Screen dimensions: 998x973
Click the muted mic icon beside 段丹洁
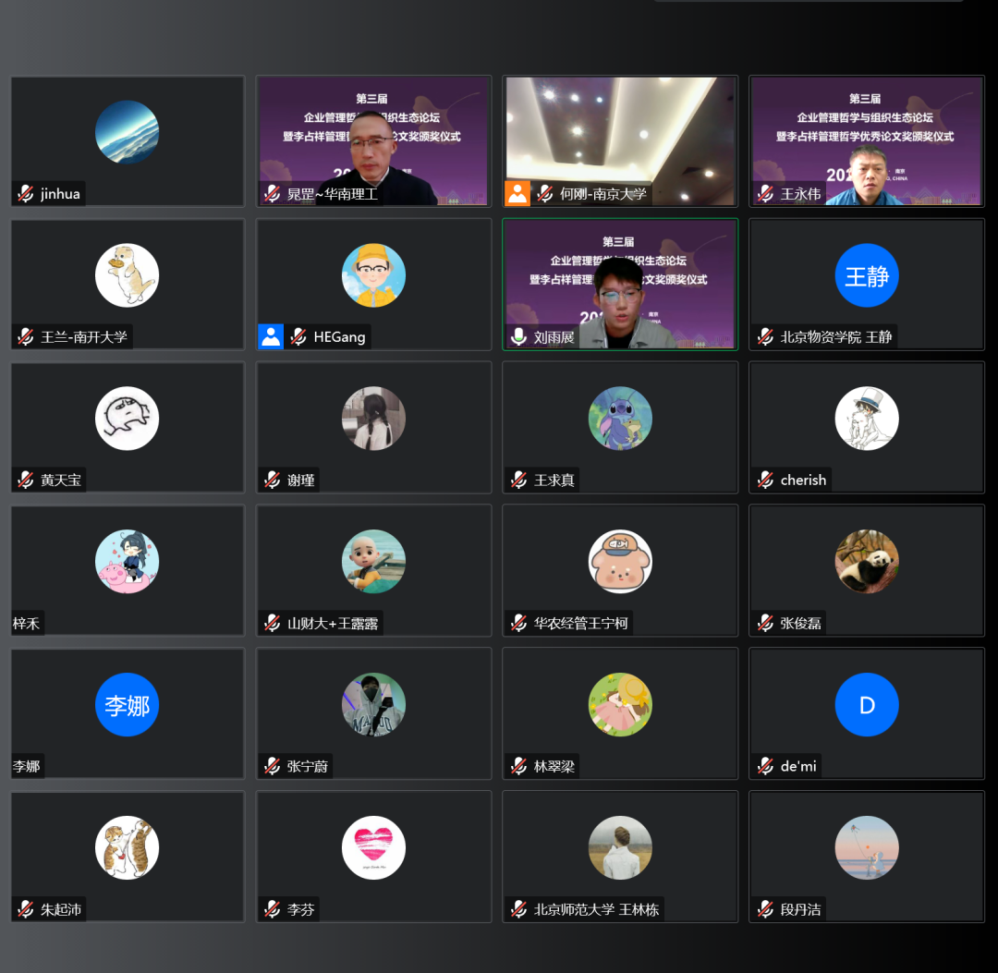coord(766,909)
